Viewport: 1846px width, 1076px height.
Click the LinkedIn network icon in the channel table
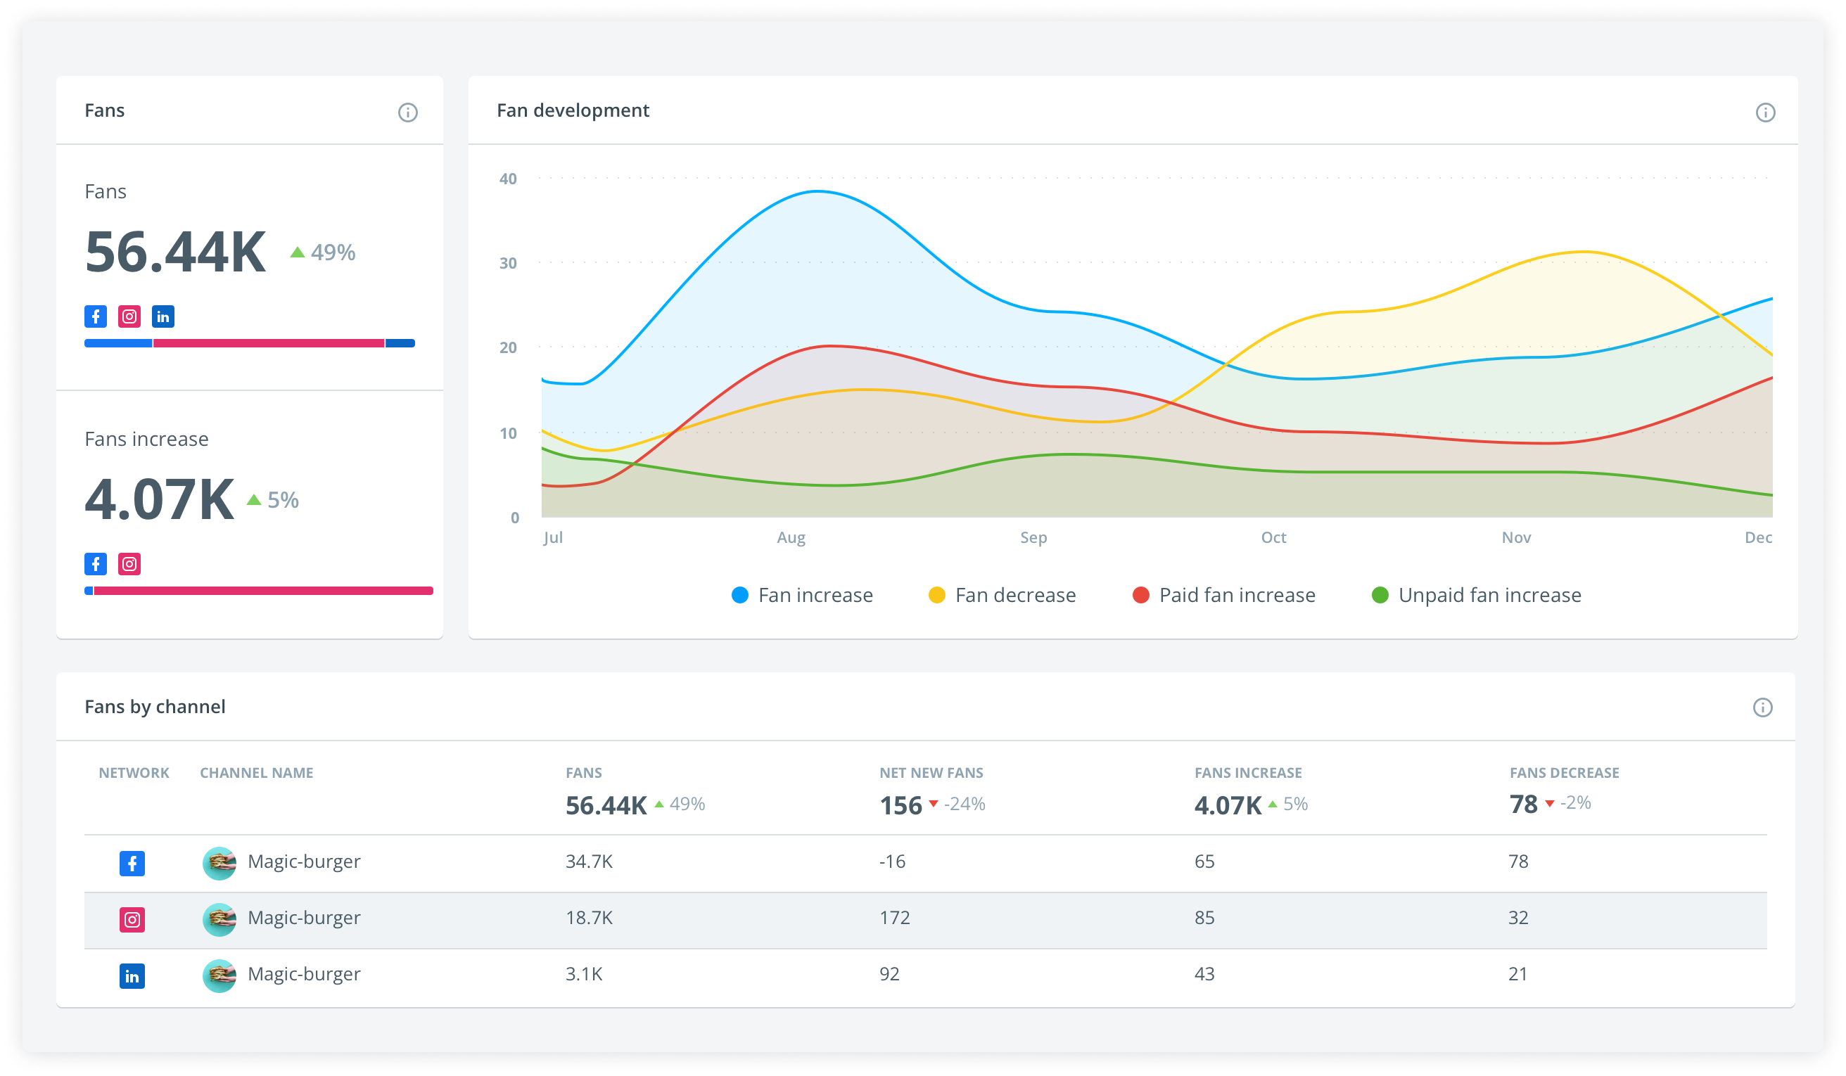[132, 975]
